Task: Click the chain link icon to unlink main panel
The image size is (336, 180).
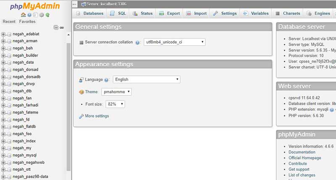Action: 62,28
